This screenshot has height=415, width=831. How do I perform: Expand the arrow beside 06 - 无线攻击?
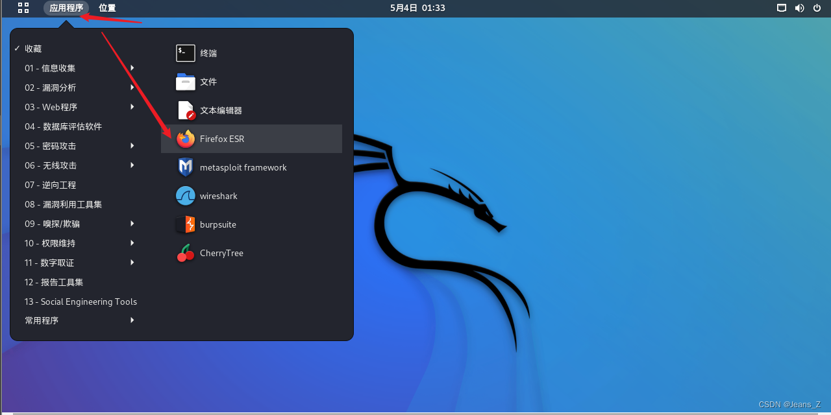(x=132, y=165)
